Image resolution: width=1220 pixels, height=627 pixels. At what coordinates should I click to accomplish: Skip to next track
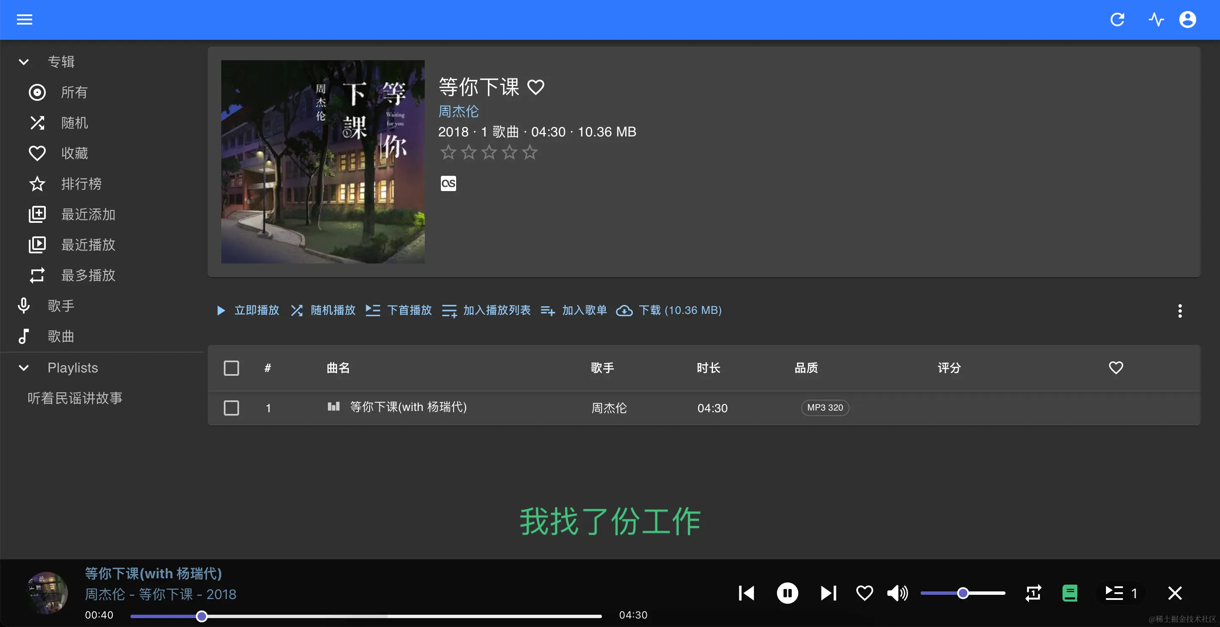[828, 593]
